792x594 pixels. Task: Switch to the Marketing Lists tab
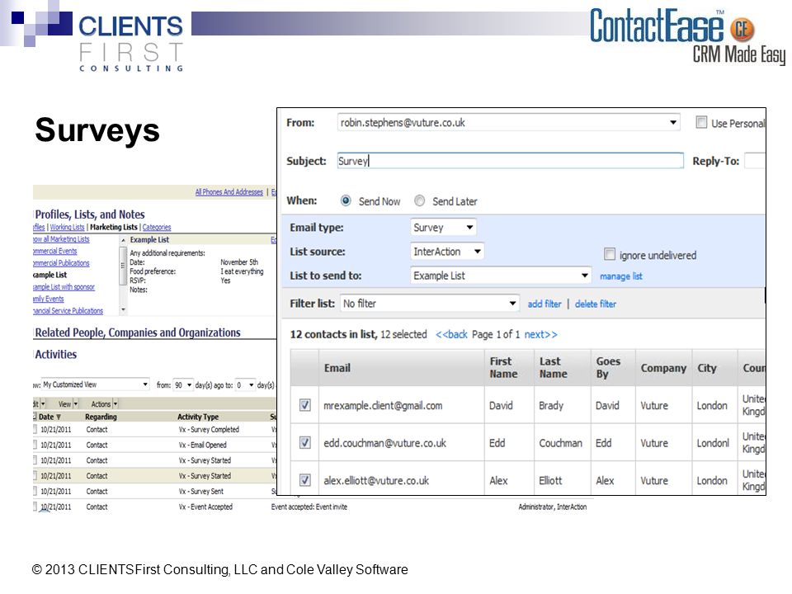pos(114,228)
